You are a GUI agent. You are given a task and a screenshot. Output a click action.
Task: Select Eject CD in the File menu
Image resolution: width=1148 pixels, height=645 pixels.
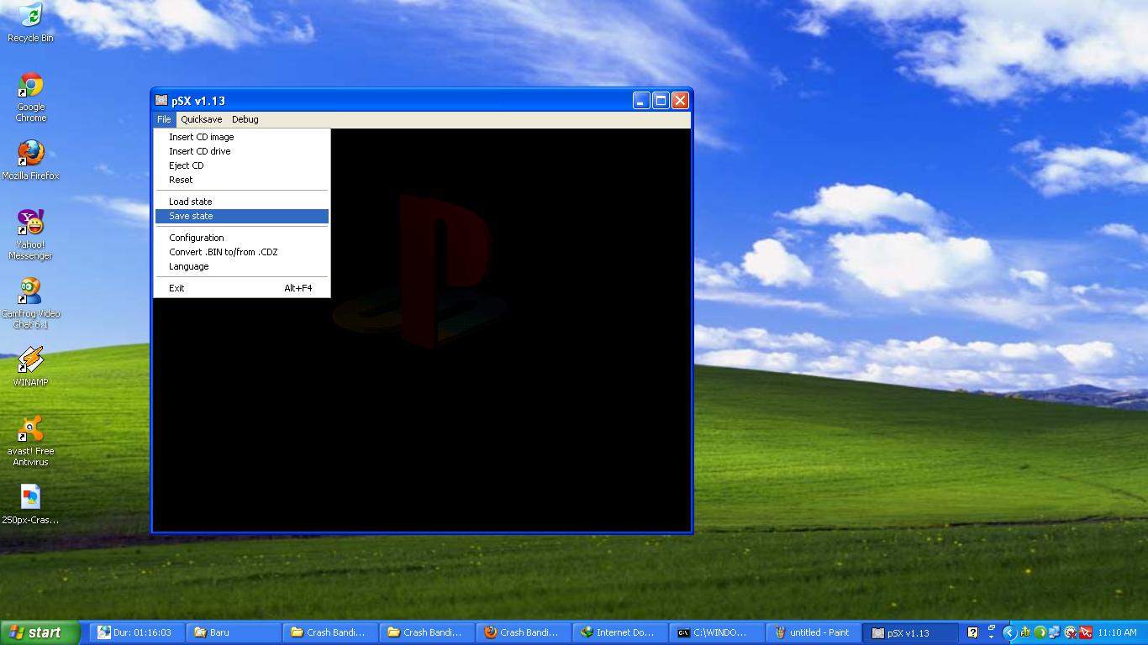tap(242, 165)
